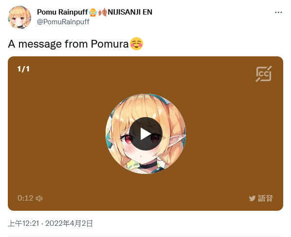Image resolution: width=291 pixels, height=237 pixels.
Task: Open the @PomuRainpuff handle link
Action: click(63, 22)
